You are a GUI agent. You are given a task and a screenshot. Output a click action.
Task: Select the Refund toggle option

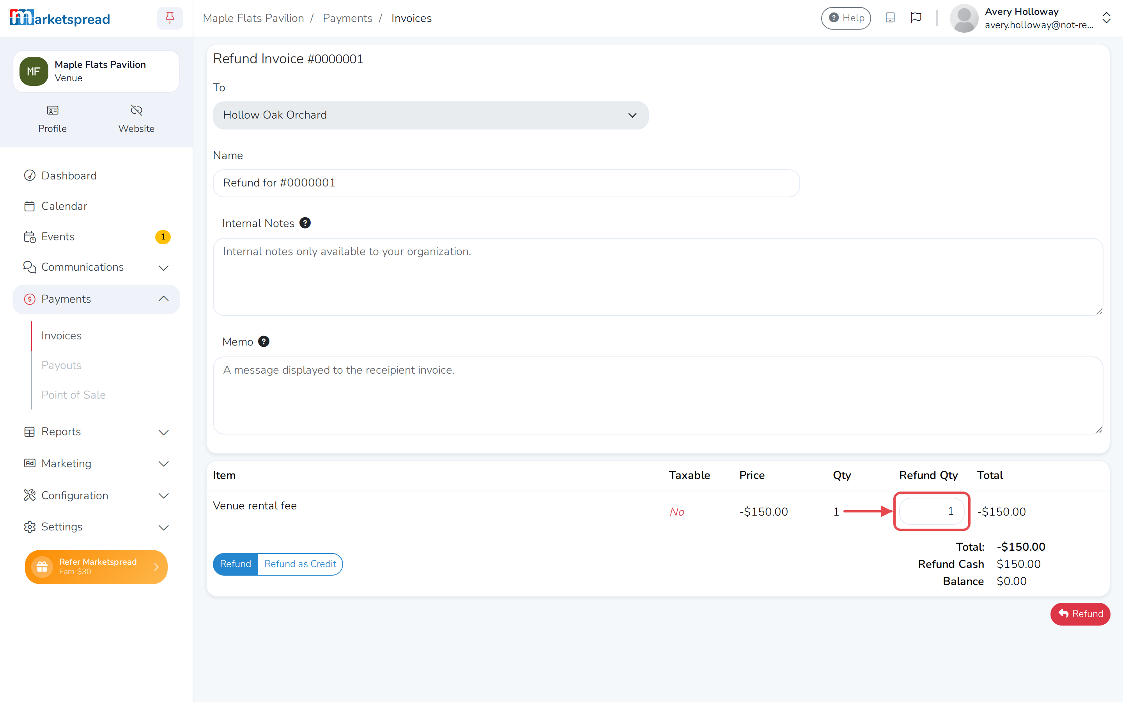[x=235, y=564]
